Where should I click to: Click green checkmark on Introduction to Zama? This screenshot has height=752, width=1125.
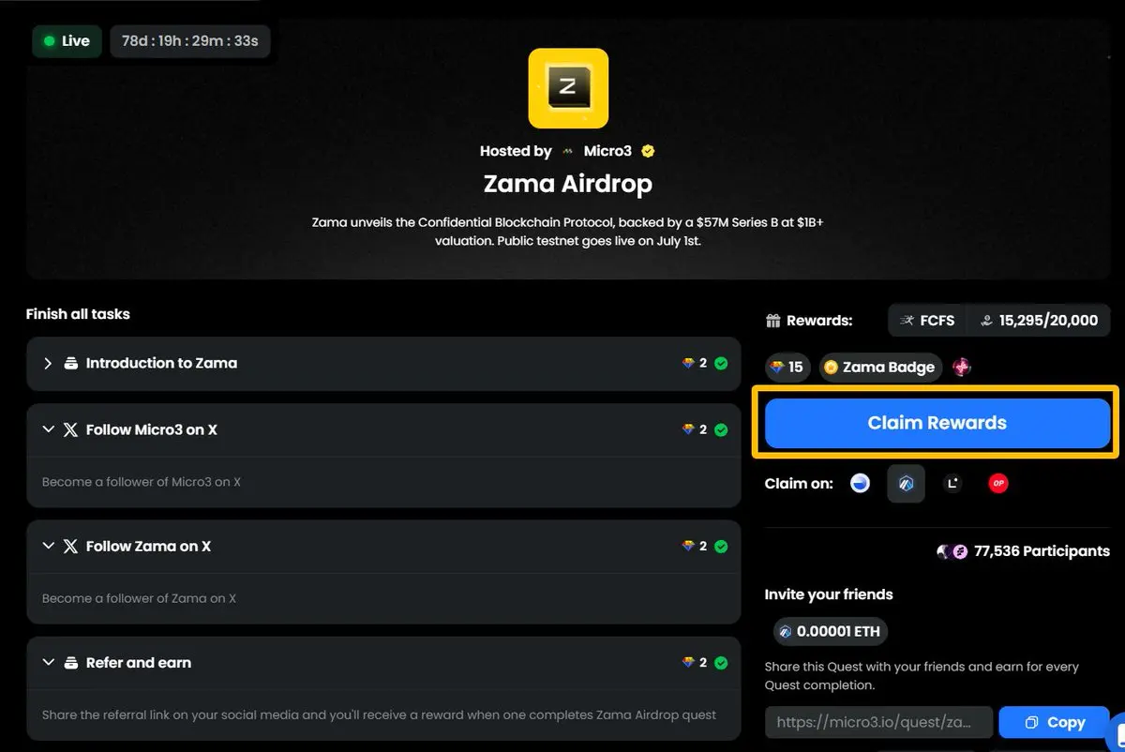[x=721, y=363]
